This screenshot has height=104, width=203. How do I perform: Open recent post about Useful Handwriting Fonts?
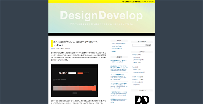point(119,93)
